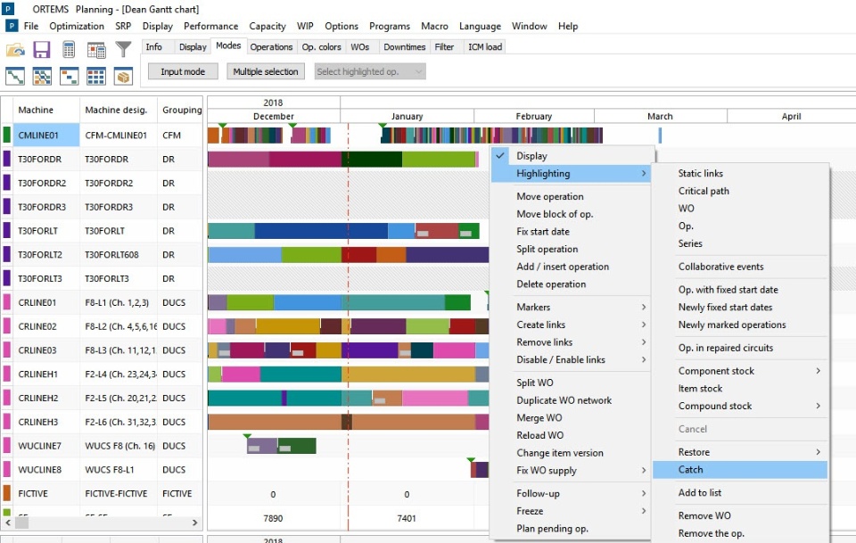This screenshot has width=856, height=543.
Task: Click the P icon beside File menu
Action: (12, 26)
